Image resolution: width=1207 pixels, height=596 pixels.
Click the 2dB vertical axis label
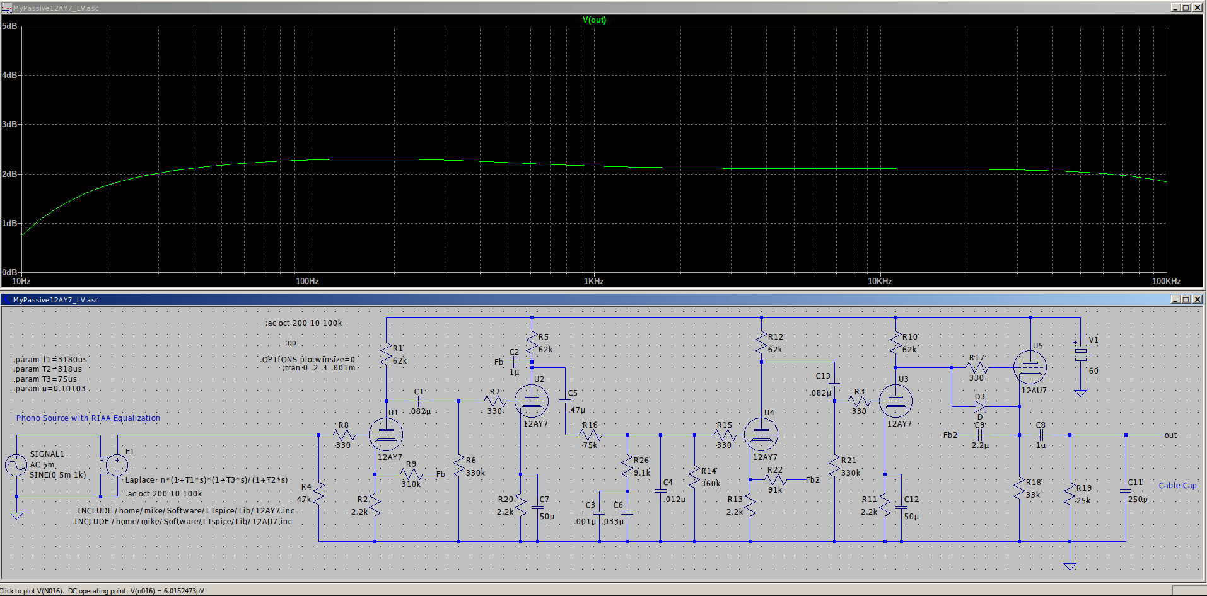[x=9, y=174]
